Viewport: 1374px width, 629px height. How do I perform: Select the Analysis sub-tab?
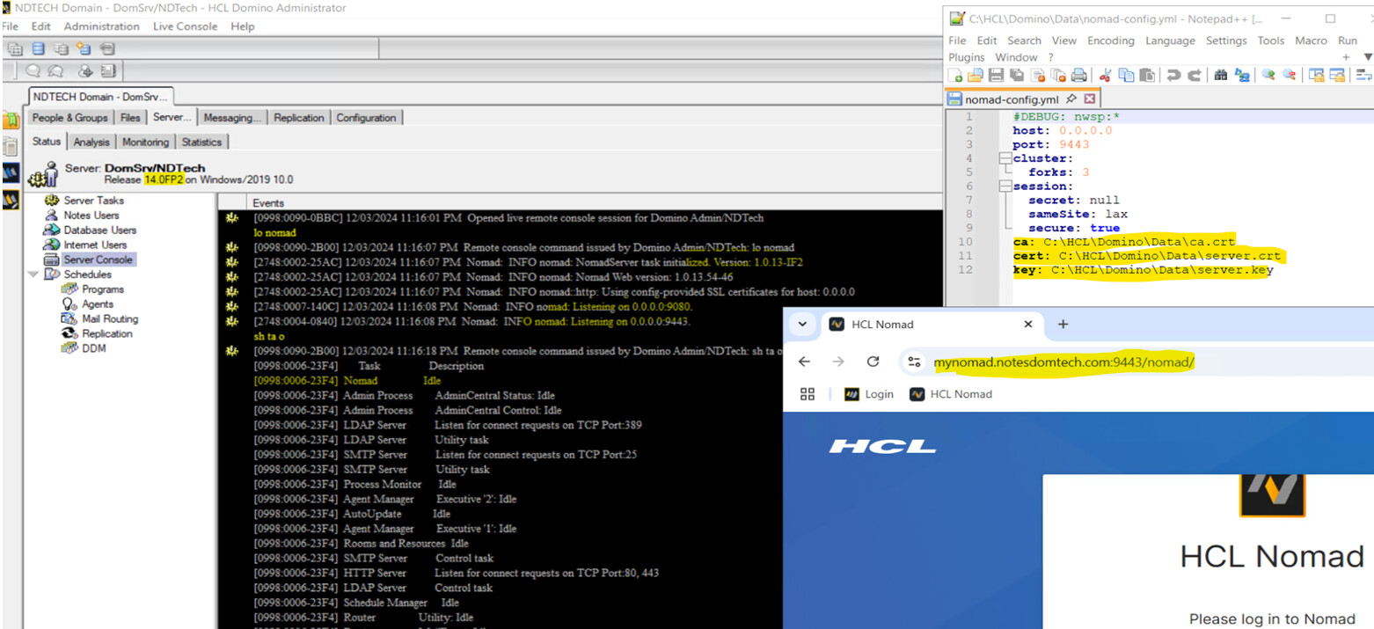[91, 142]
